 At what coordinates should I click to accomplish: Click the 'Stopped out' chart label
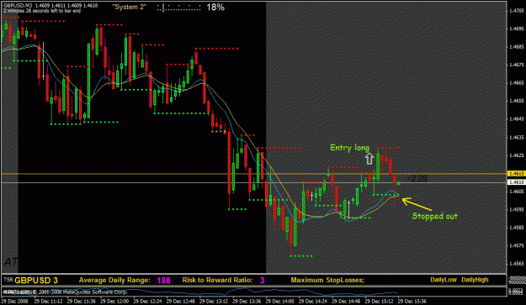point(435,216)
